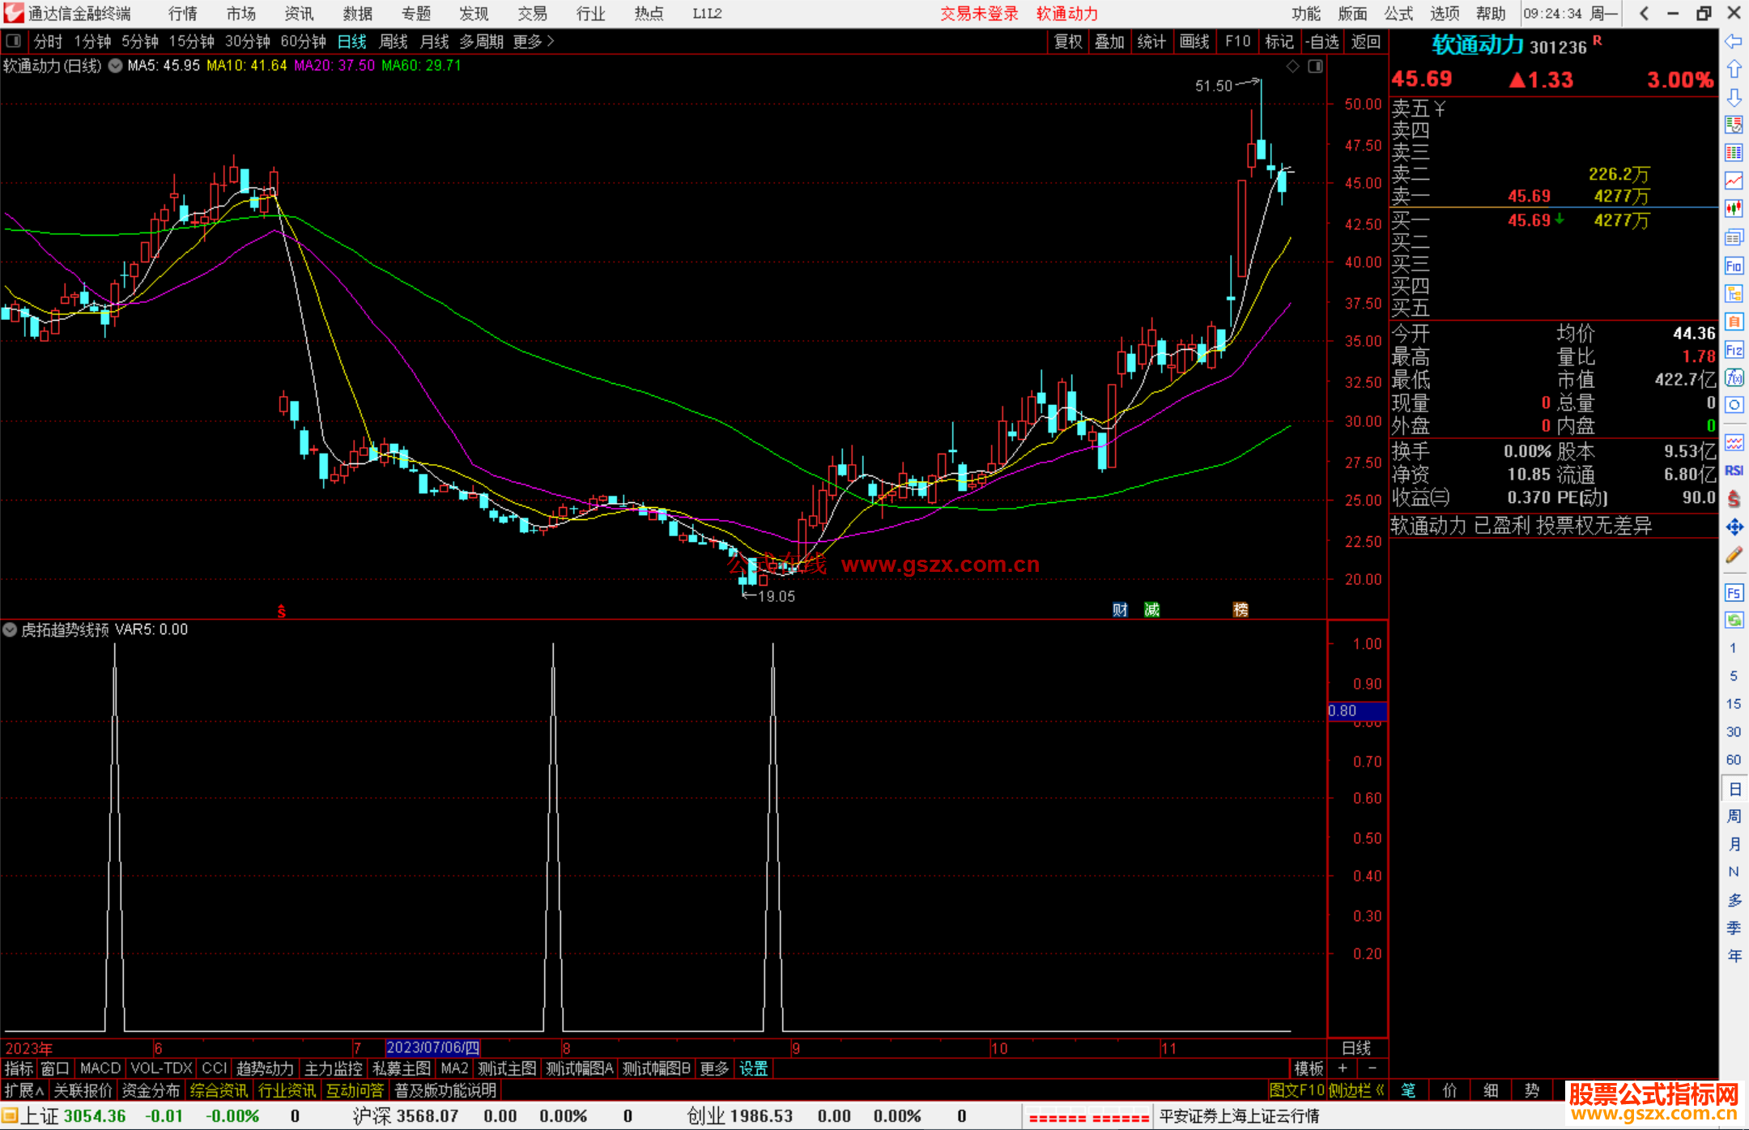Expand the 扩展 panel at bottom left

pos(24,1090)
